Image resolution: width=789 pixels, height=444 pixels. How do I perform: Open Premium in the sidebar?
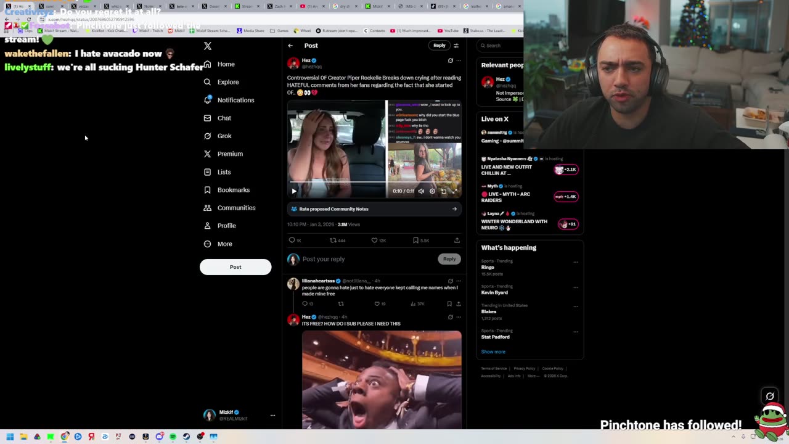(x=223, y=154)
